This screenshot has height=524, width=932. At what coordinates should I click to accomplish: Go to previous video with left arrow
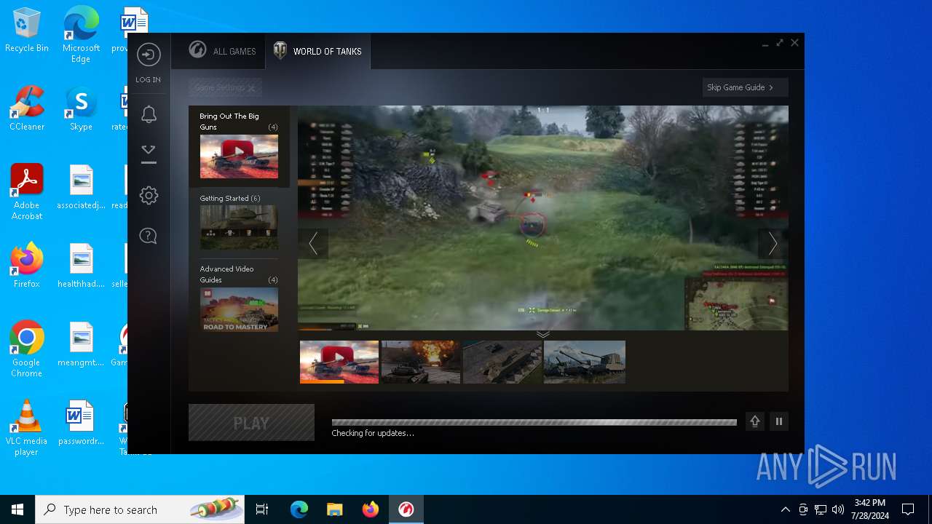point(313,243)
